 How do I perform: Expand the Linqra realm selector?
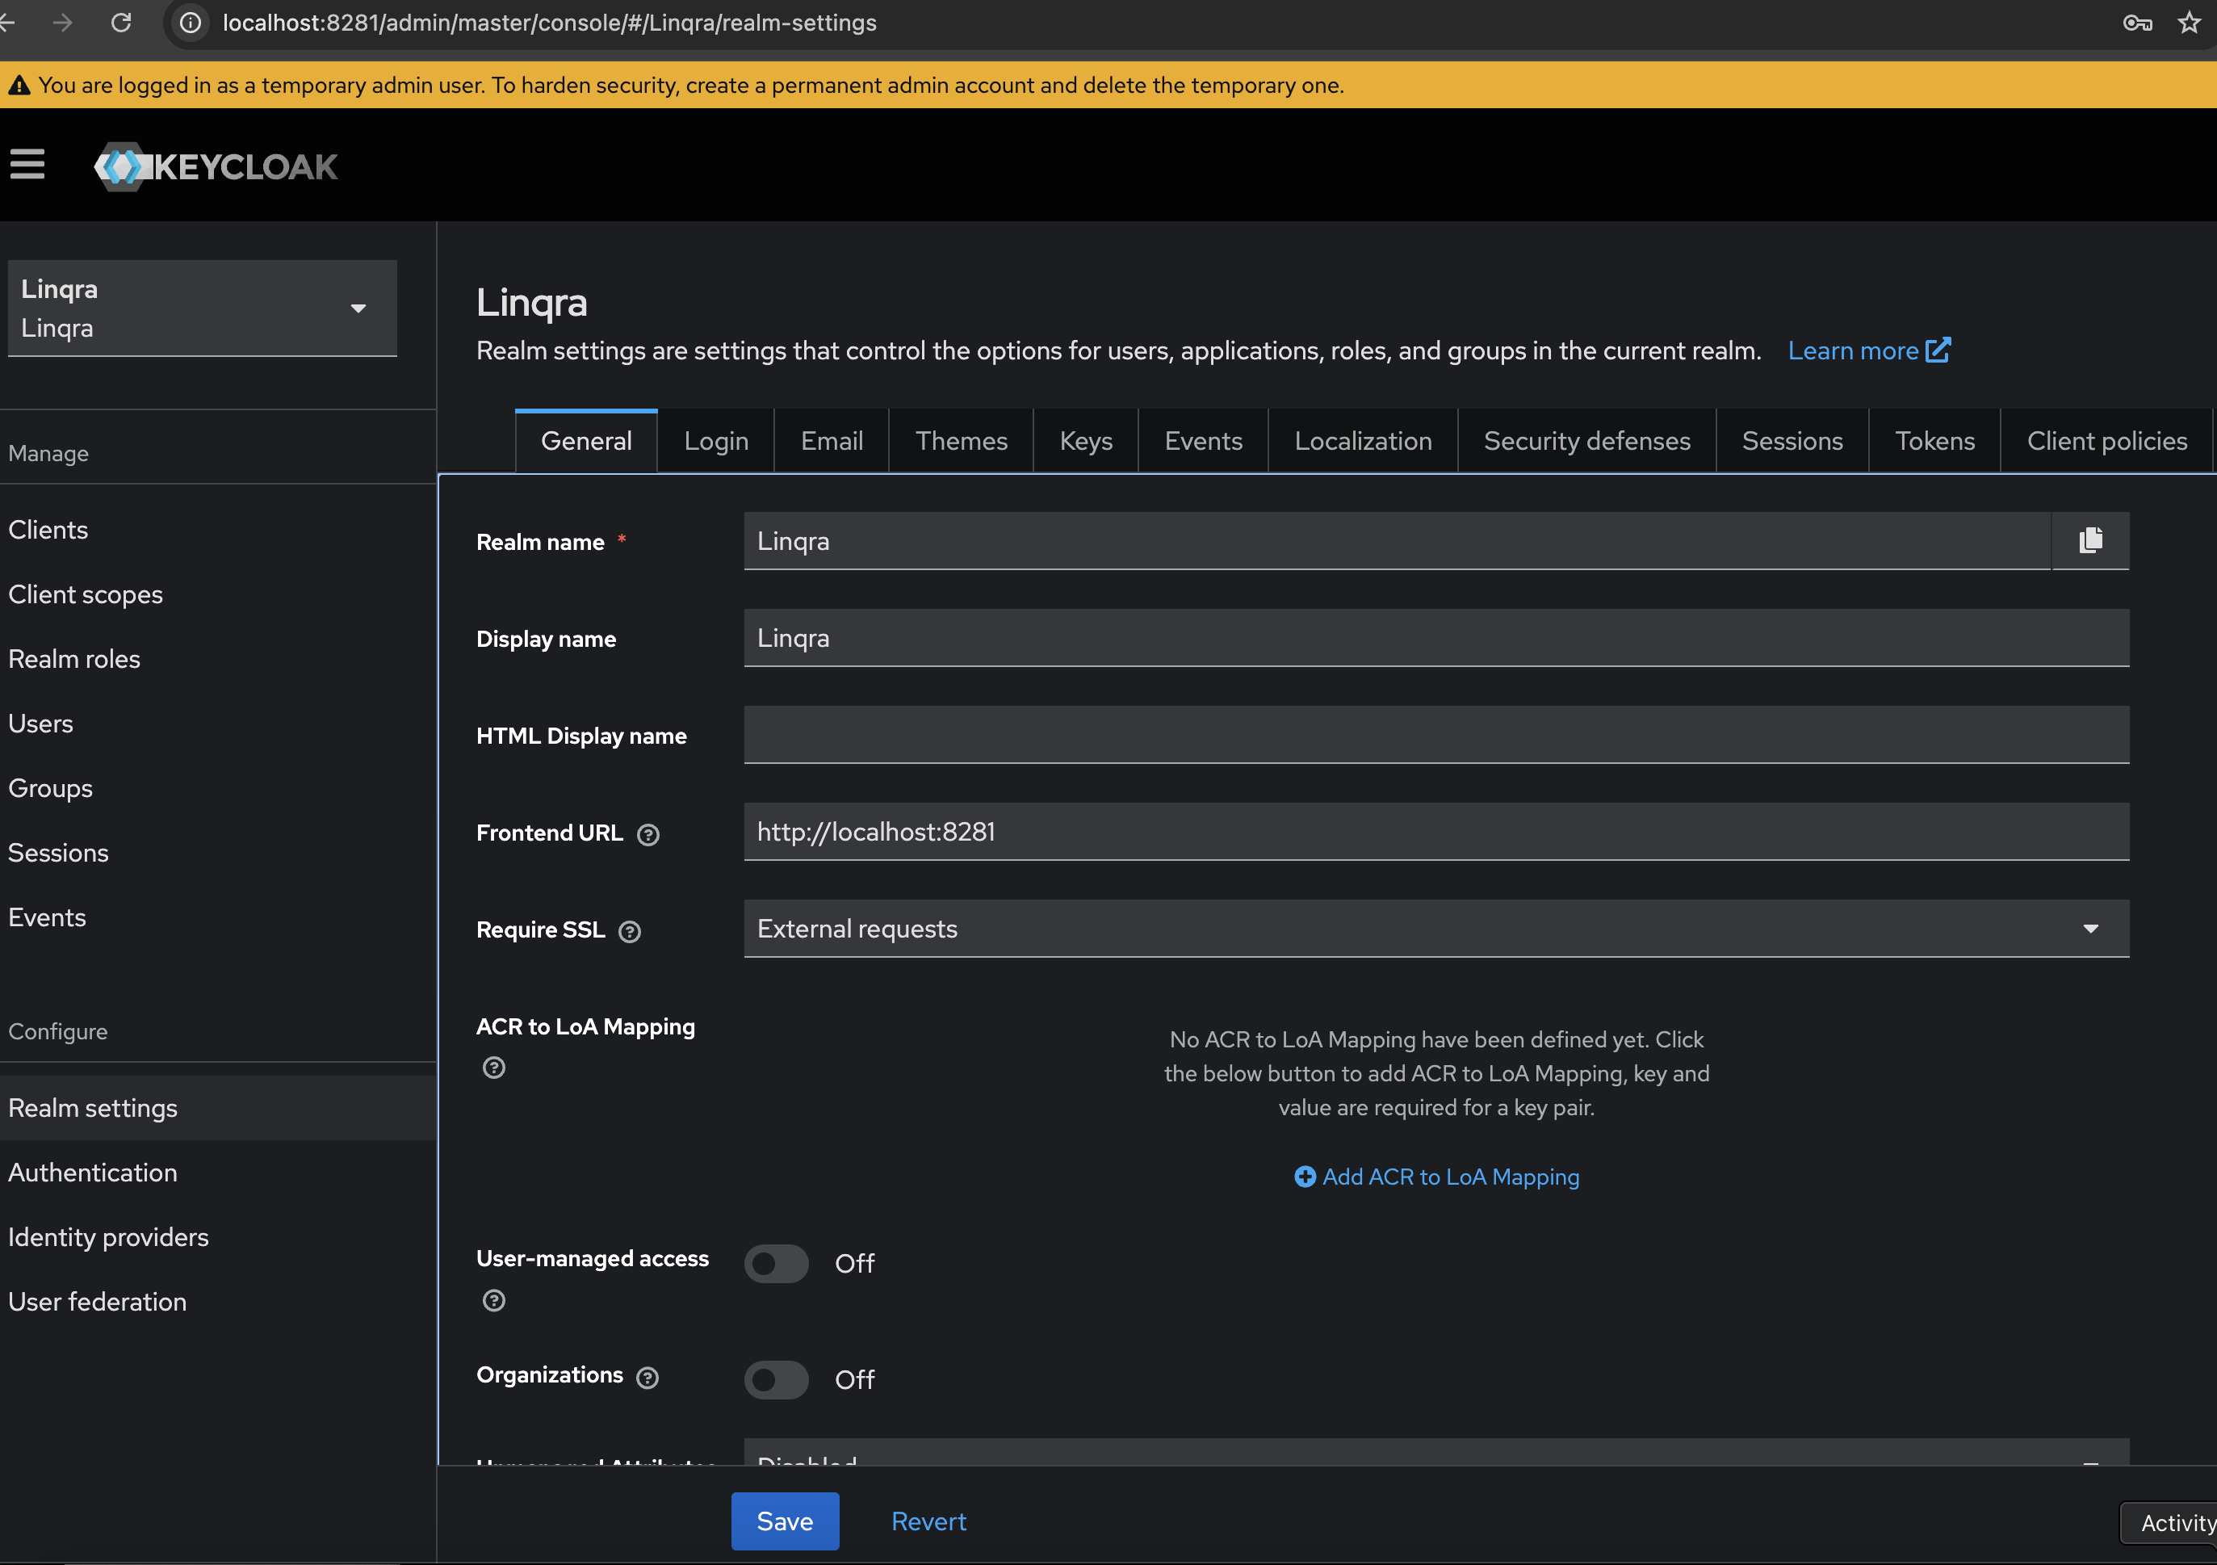click(x=358, y=308)
